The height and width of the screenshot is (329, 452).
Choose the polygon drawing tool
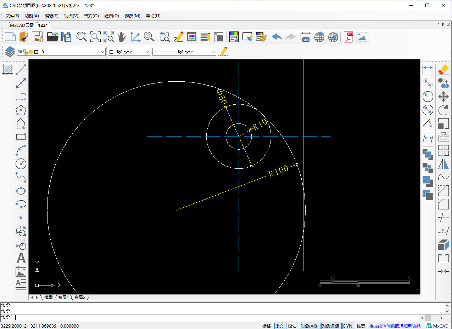point(21,110)
